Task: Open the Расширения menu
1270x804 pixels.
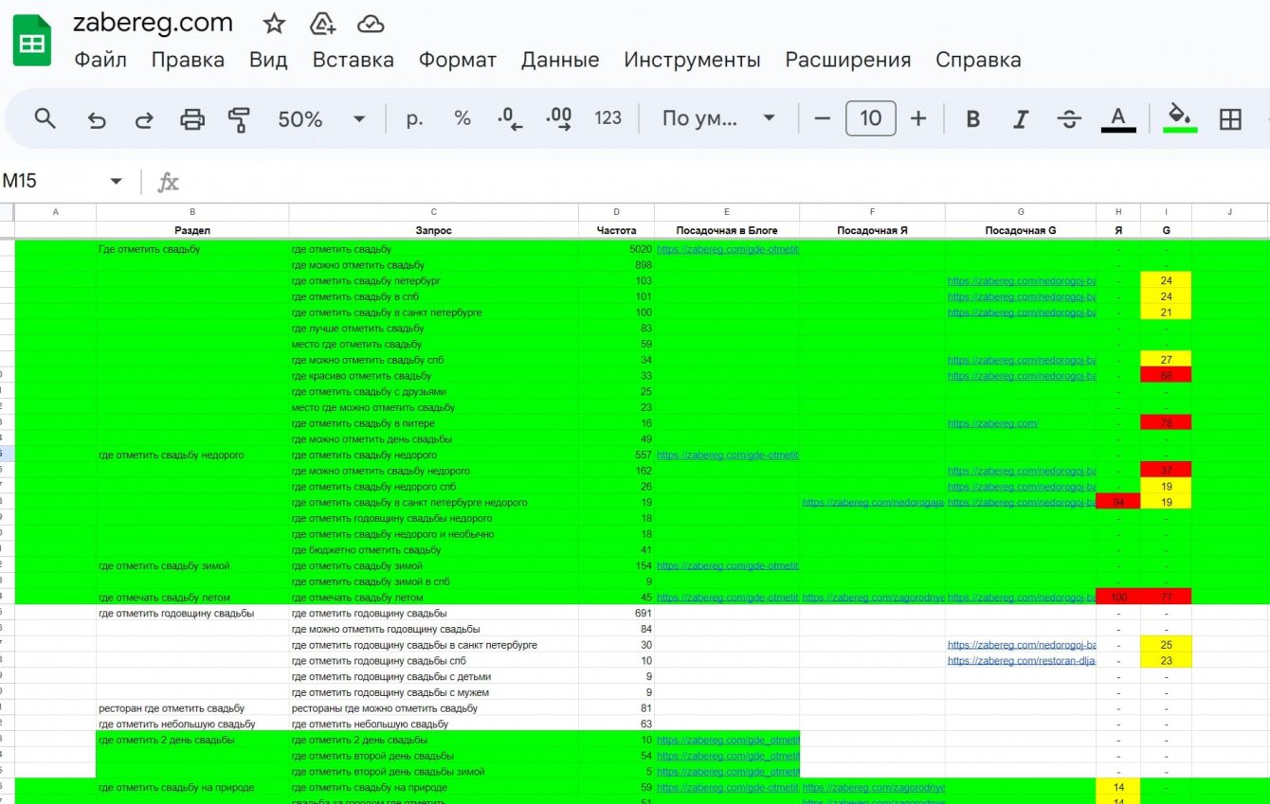Action: 848,60
